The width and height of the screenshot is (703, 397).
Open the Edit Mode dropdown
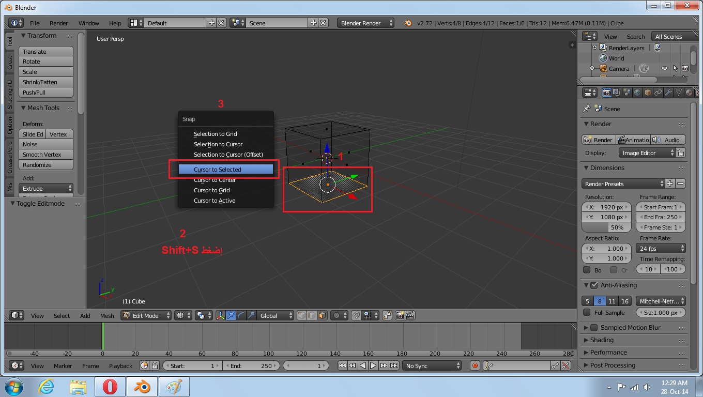146,315
